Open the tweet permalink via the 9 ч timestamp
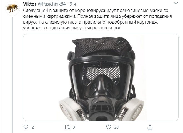The image size is (183, 133). coord(73,4)
